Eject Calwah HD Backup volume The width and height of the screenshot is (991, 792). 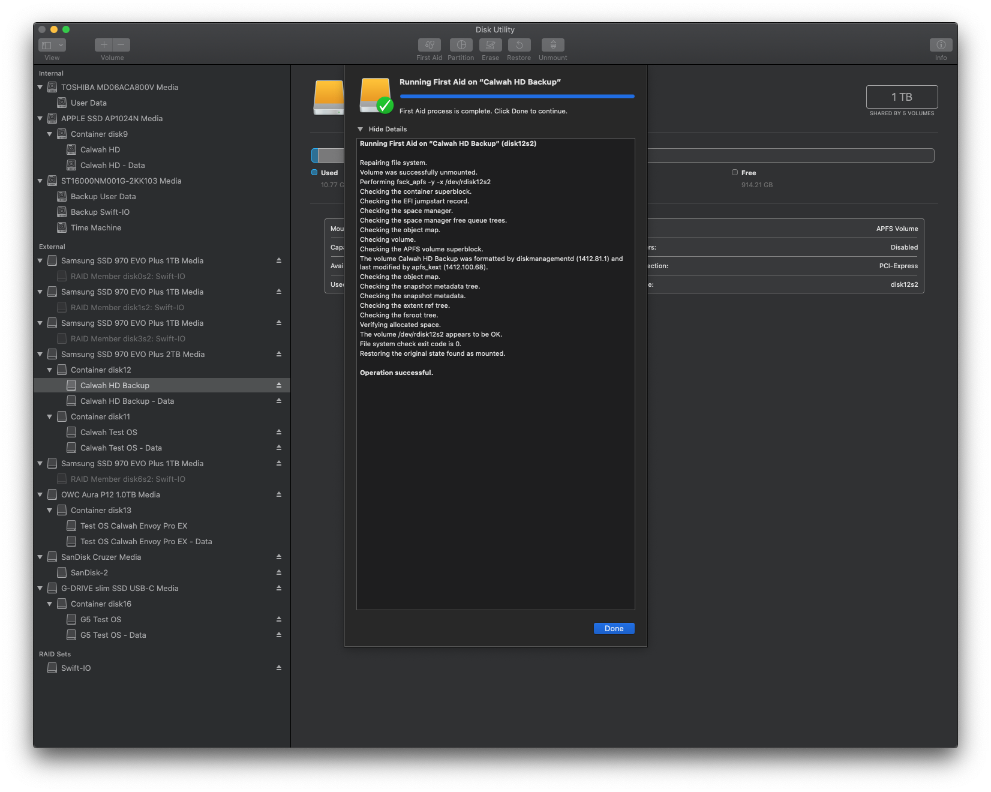[x=279, y=385]
